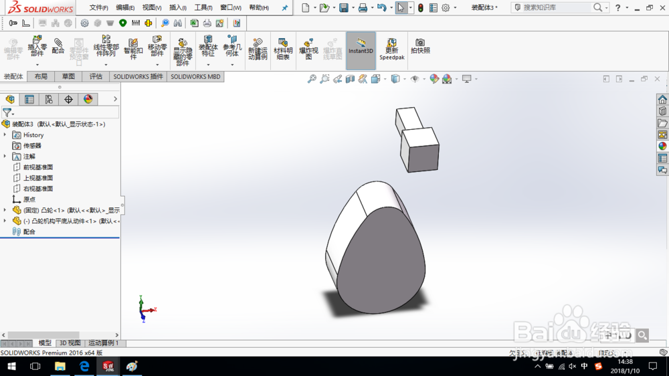The image size is (669, 376).
Task: Expand the (固定) 凸轮<1> component node
Action: (x=5, y=210)
